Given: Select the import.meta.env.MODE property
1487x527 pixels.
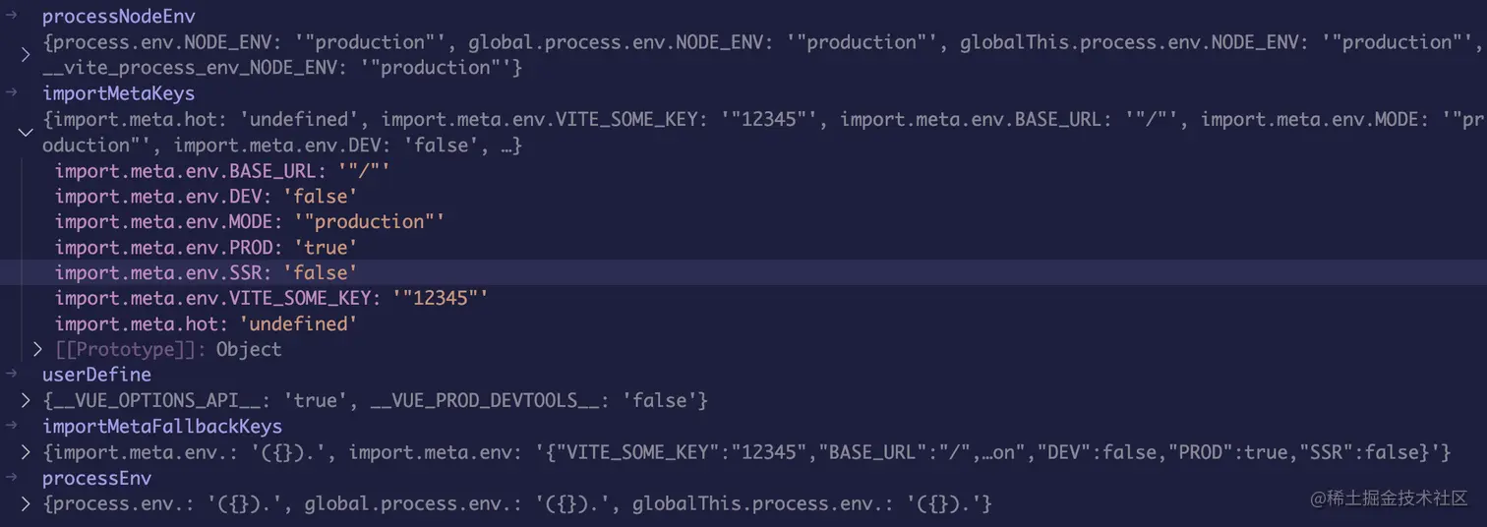Looking at the screenshot, I should coord(250,221).
